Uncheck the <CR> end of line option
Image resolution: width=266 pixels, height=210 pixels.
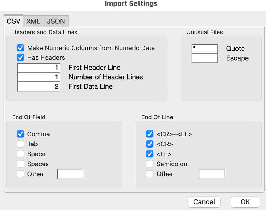(150, 144)
